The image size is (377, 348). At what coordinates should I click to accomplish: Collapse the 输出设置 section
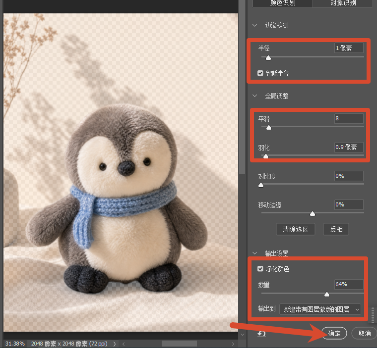[x=255, y=253]
